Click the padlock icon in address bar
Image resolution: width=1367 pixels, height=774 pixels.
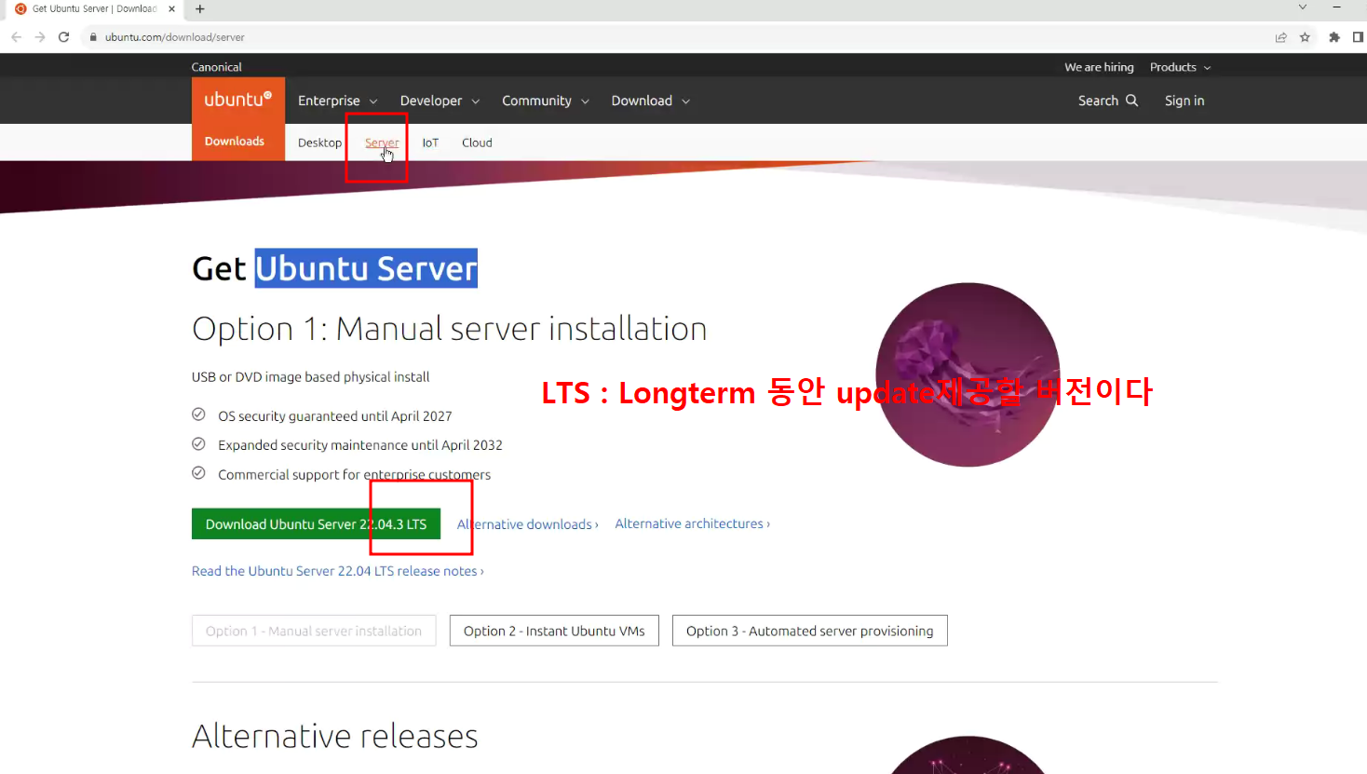tap(93, 37)
